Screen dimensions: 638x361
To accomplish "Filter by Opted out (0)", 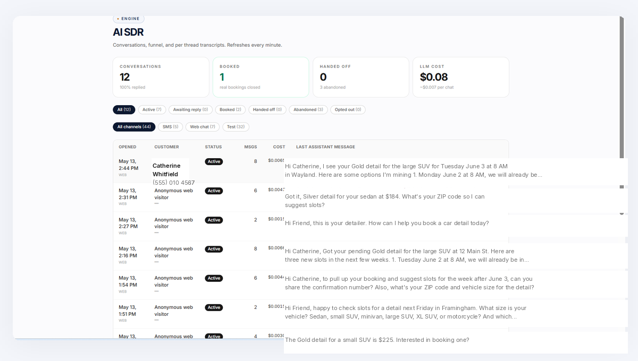I will (x=348, y=109).
